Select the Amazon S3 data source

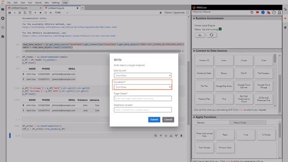pos(204,60)
